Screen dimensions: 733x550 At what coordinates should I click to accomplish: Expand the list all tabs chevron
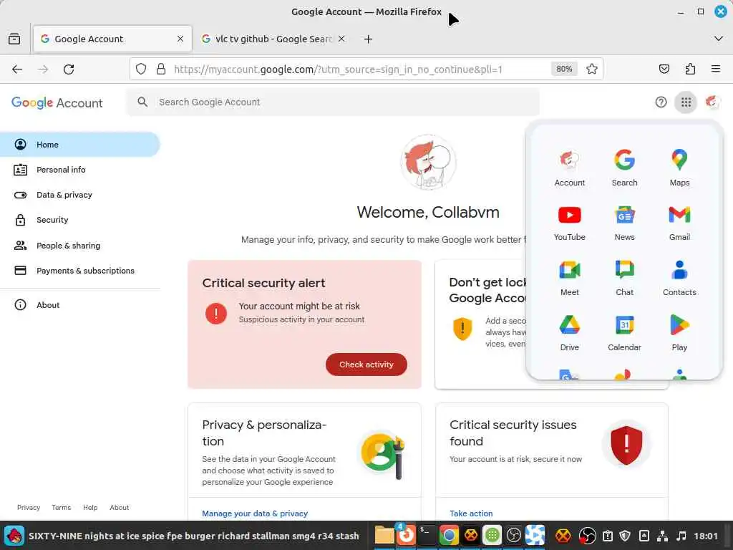[719, 39]
